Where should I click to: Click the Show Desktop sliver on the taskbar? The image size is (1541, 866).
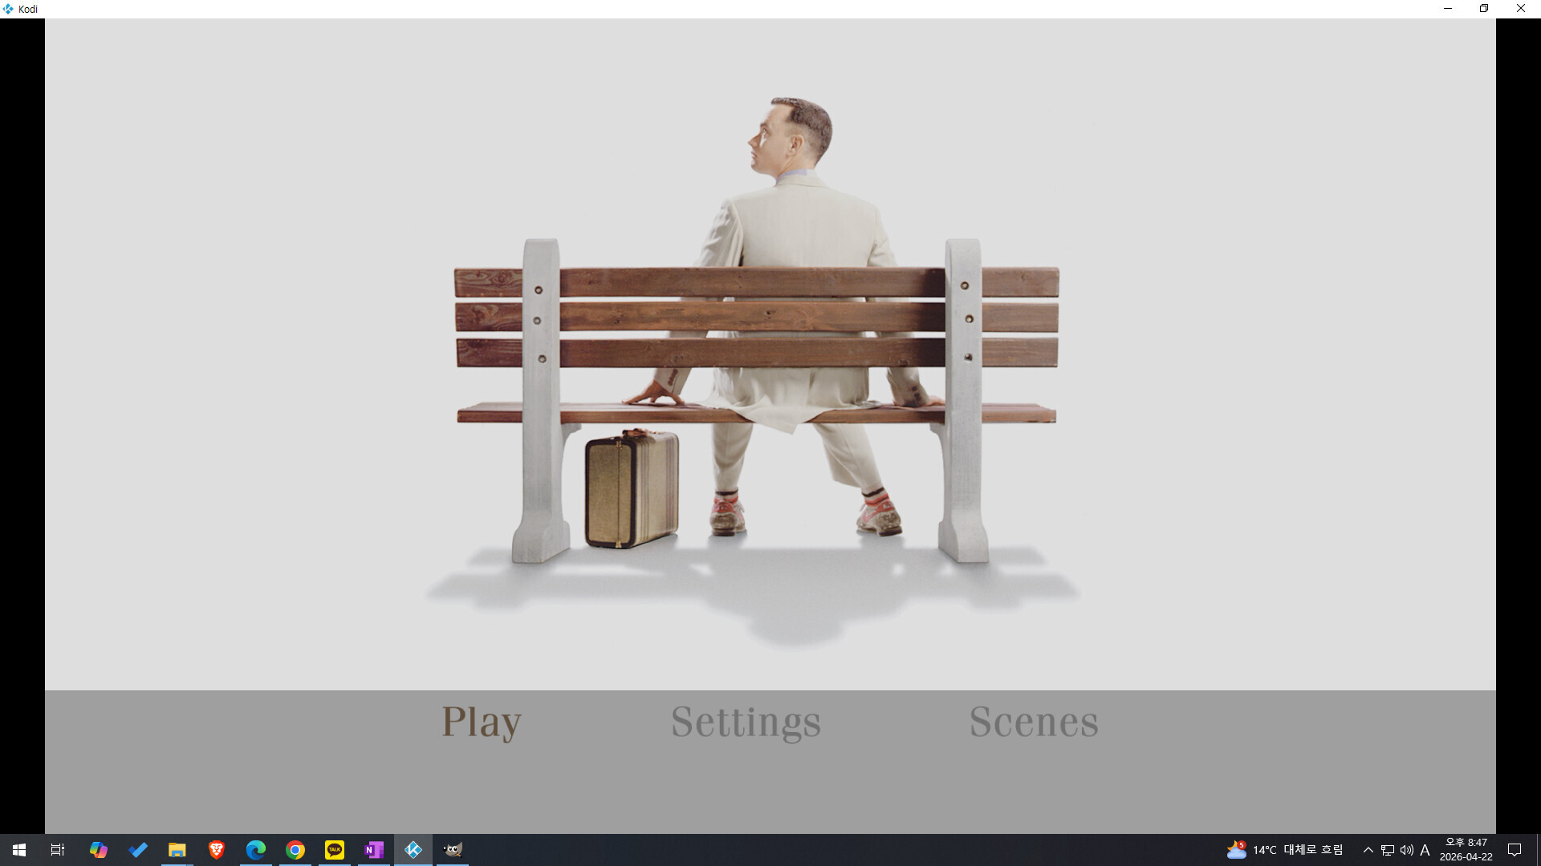click(1539, 850)
